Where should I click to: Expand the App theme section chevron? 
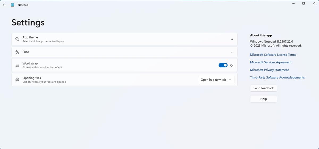click(x=232, y=40)
